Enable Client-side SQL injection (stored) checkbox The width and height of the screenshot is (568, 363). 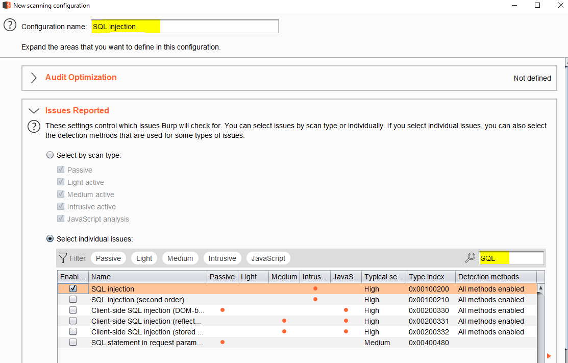pyautogui.click(x=73, y=331)
